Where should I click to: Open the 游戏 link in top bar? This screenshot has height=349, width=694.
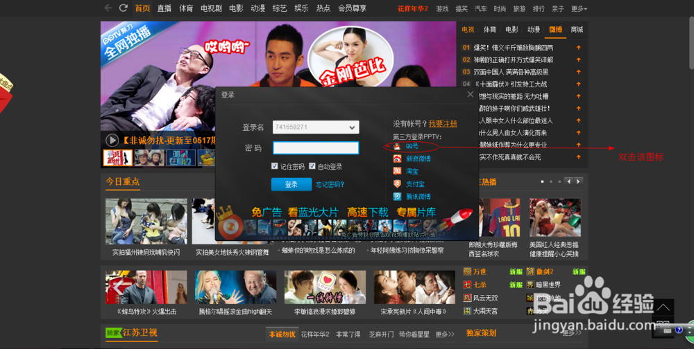441,8
